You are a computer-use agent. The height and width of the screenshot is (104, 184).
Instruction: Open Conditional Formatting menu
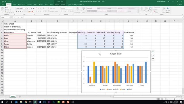(77, 10)
